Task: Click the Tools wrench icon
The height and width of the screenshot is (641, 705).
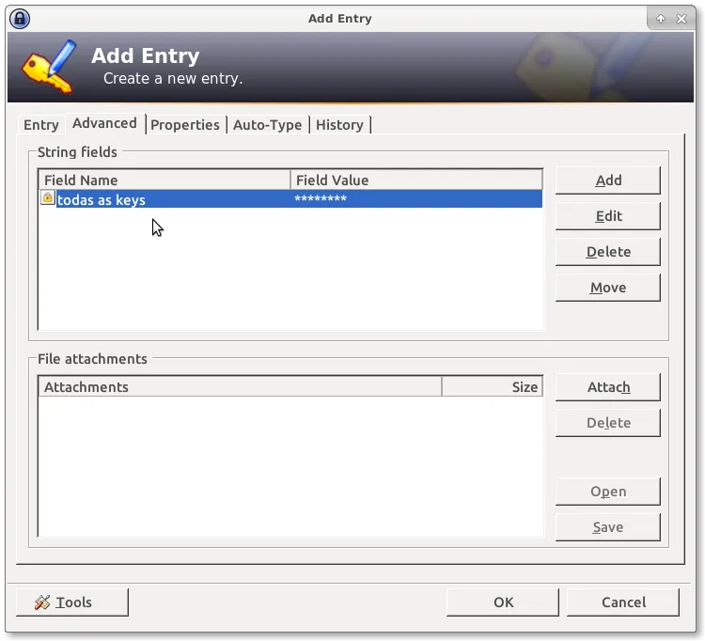Action: (42, 602)
